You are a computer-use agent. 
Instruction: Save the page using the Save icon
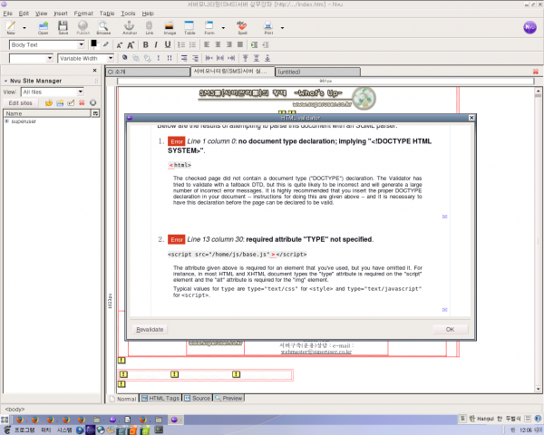63,27
